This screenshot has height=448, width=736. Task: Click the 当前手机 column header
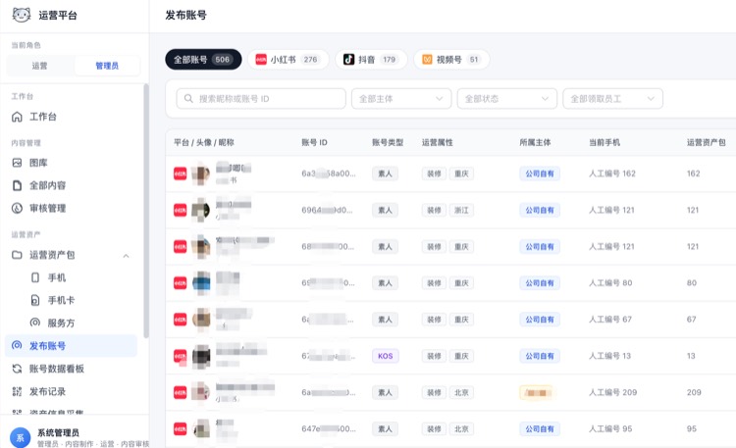coord(605,142)
